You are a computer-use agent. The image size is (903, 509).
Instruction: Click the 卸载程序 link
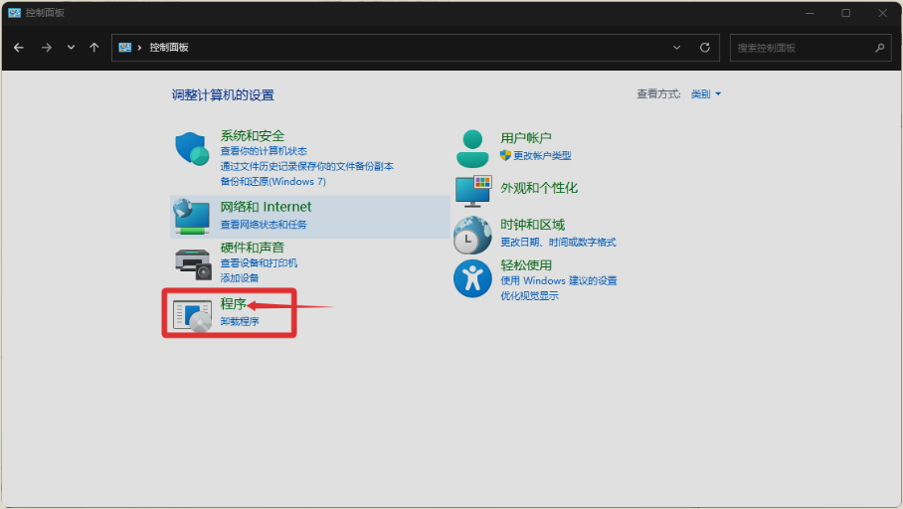240,322
